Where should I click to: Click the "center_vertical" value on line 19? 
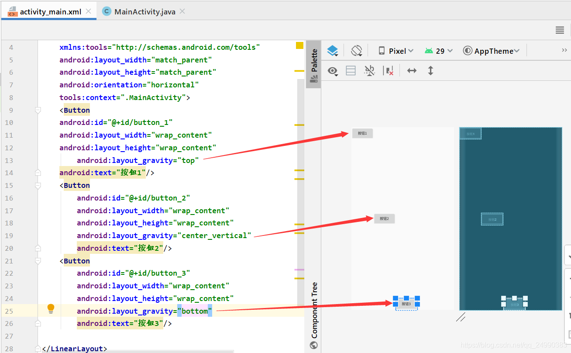pyautogui.click(x=214, y=235)
